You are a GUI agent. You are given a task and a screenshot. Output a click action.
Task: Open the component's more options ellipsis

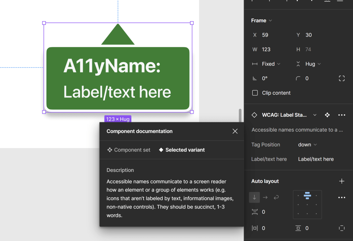point(342,115)
